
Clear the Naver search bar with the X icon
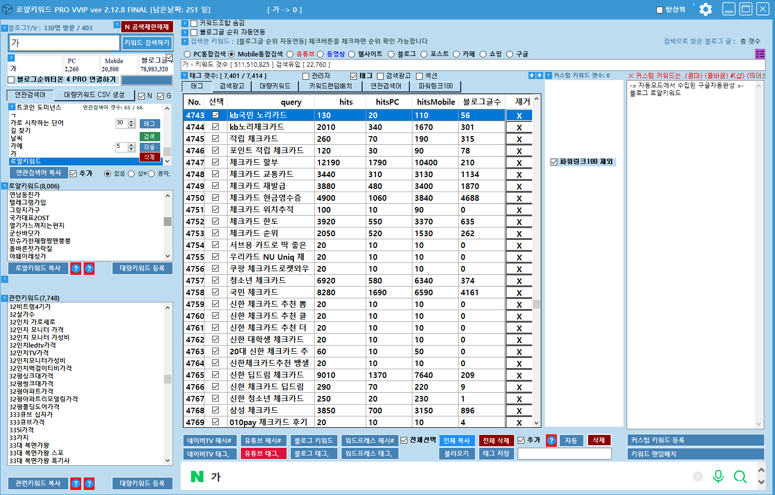[698, 477]
